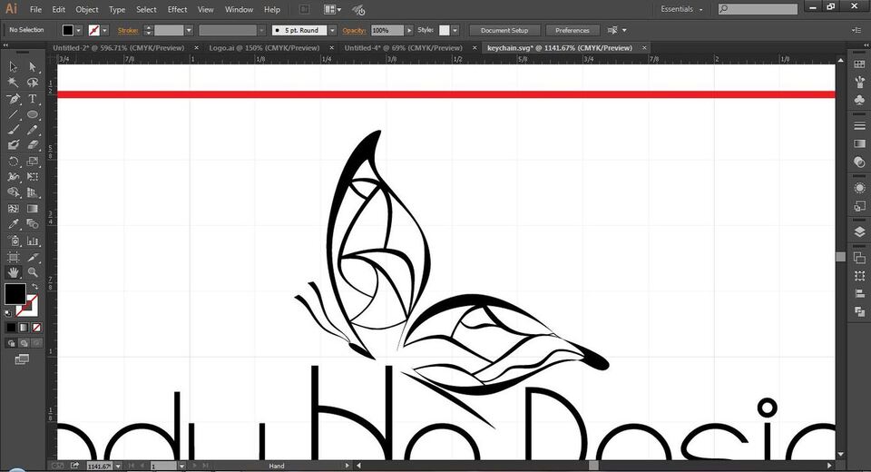
Task: Open the Layers panel icon
Action: pos(859,231)
